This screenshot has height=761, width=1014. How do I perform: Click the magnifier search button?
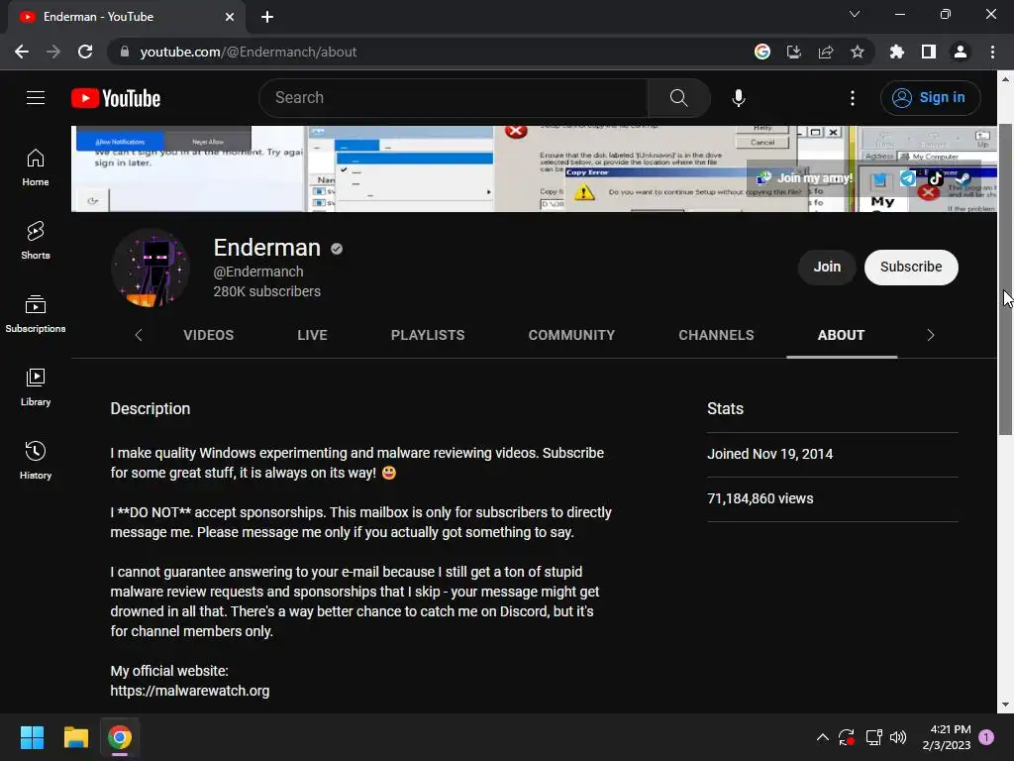click(678, 98)
